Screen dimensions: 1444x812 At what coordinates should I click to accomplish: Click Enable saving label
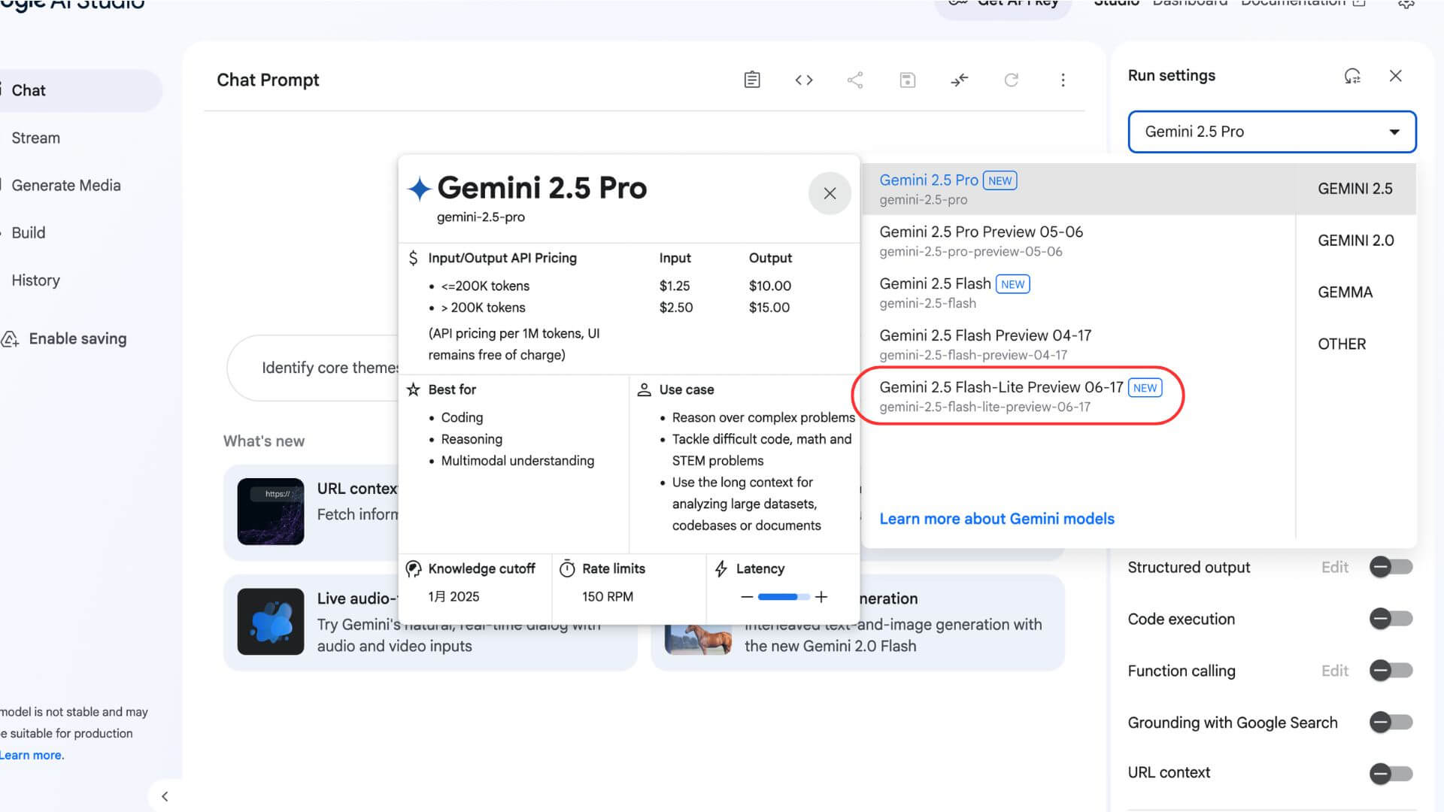pos(77,339)
